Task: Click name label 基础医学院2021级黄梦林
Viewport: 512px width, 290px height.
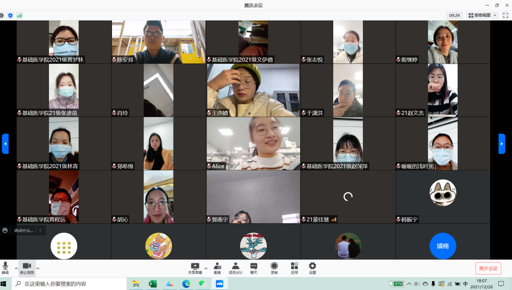Action: 50,59
